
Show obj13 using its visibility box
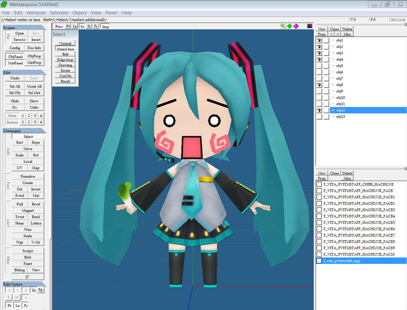(319, 116)
